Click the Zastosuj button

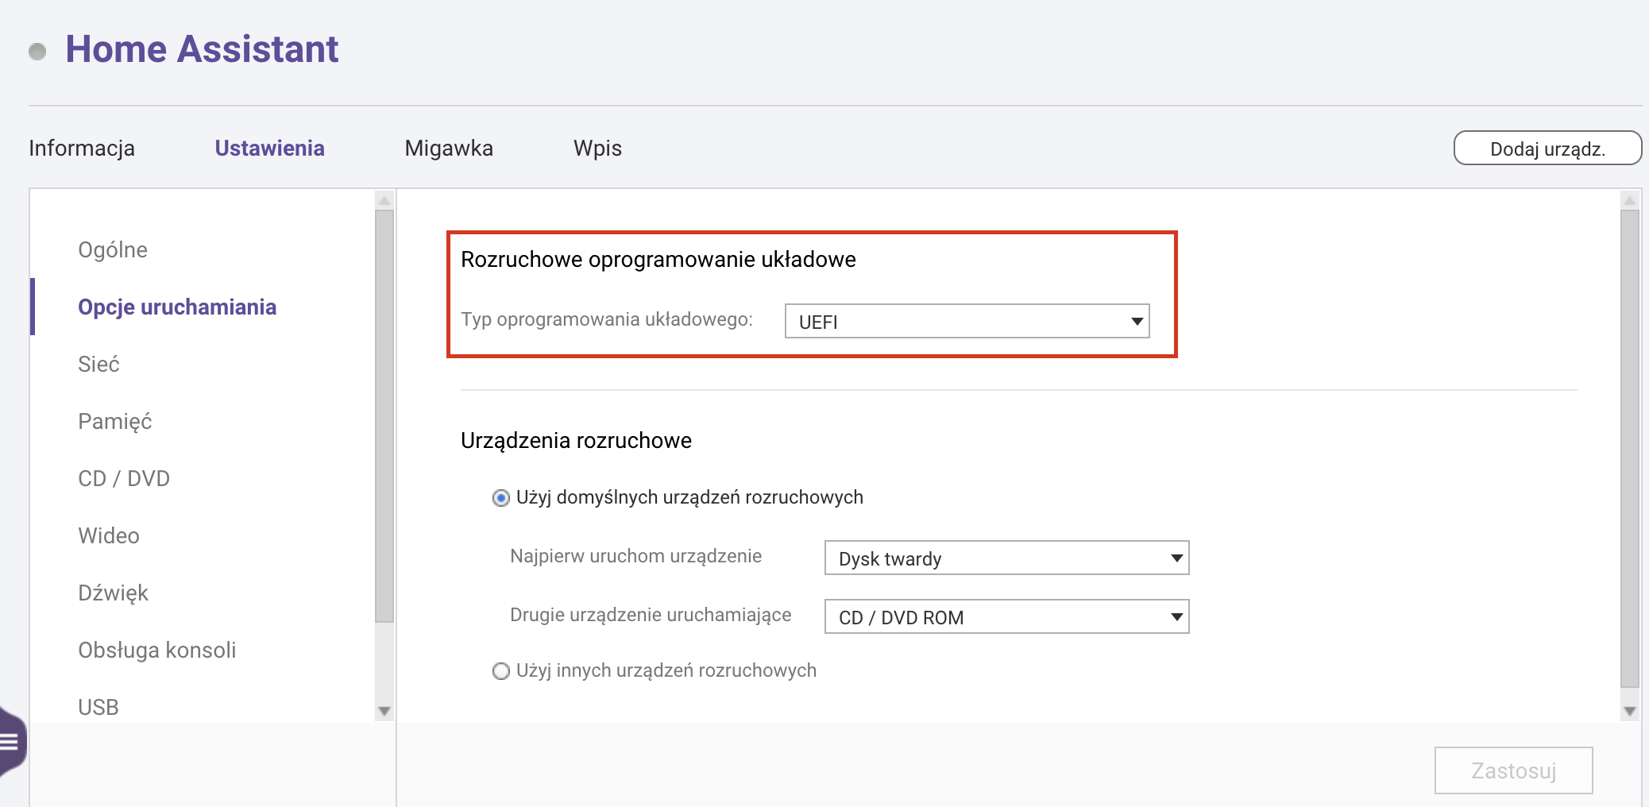1513,770
